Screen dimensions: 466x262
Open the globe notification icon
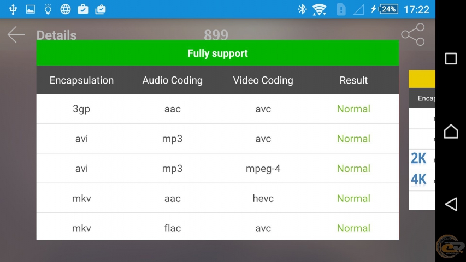click(66, 9)
